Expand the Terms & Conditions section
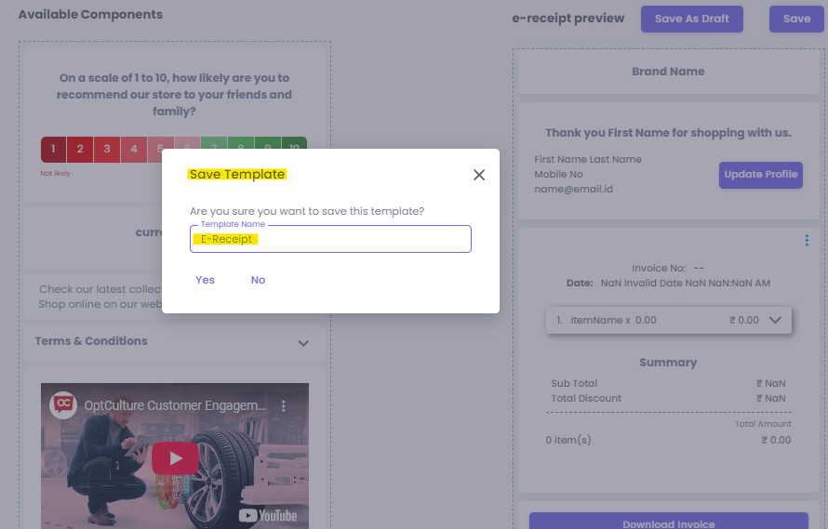 coord(303,342)
